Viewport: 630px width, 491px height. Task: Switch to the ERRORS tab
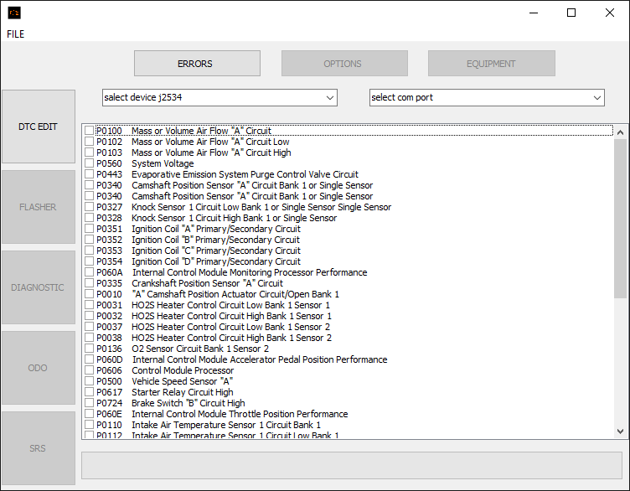click(x=194, y=64)
